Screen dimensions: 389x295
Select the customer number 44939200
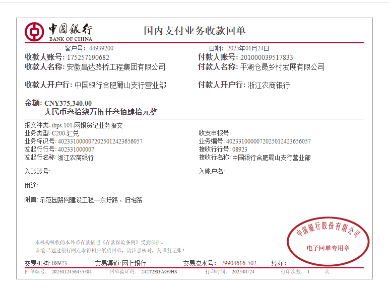pos(101,48)
